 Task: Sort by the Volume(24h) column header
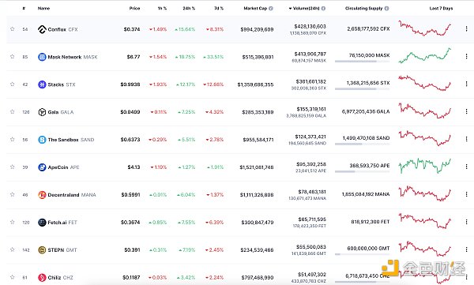[x=304, y=9]
